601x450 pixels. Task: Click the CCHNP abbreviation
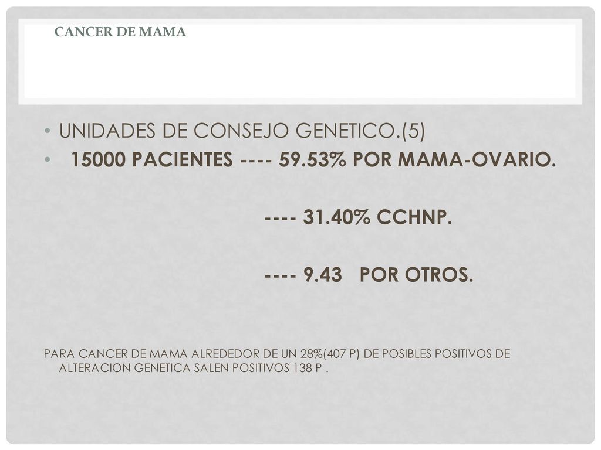pos(414,217)
